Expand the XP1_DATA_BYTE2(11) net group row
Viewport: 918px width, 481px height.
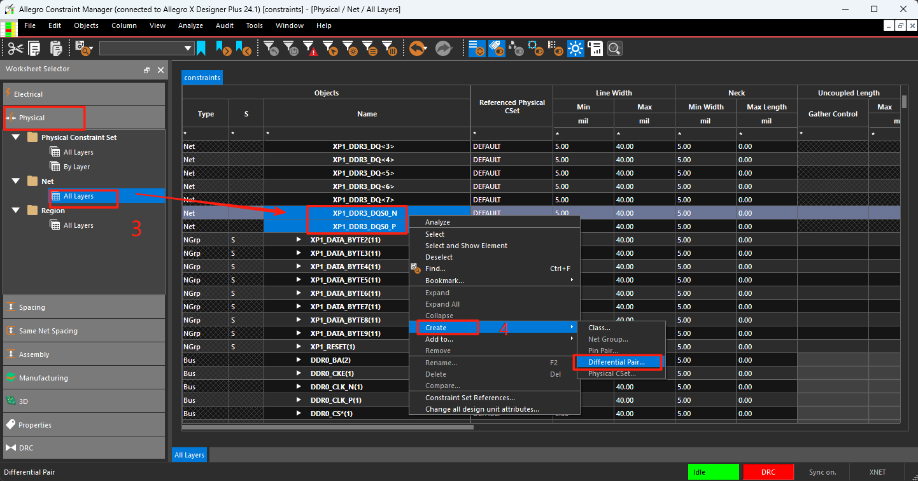[x=299, y=240]
